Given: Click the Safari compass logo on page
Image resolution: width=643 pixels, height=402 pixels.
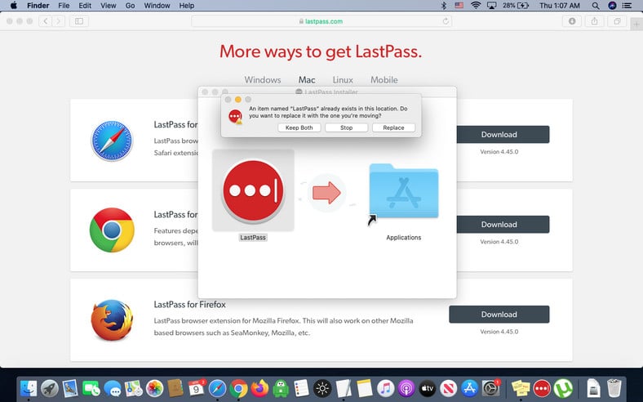Looking at the screenshot, I should tap(112, 141).
